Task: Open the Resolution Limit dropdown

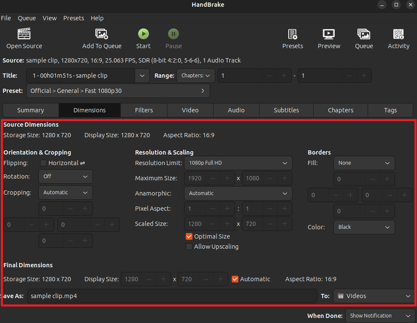Action: [x=238, y=163]
